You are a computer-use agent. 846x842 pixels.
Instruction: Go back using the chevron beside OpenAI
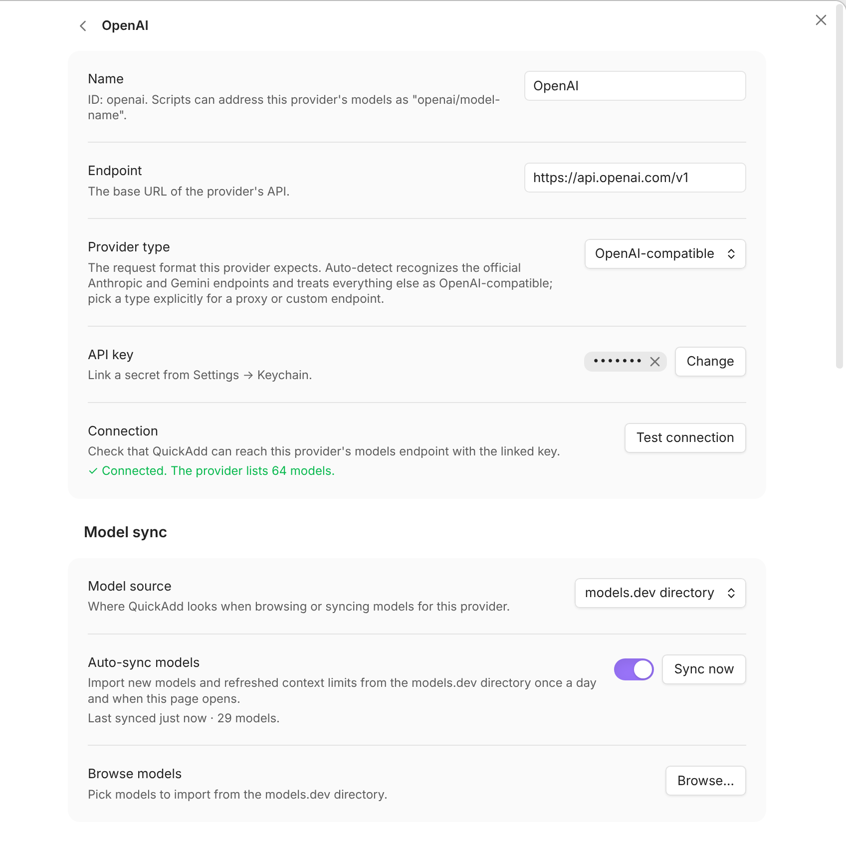point(83,26)
